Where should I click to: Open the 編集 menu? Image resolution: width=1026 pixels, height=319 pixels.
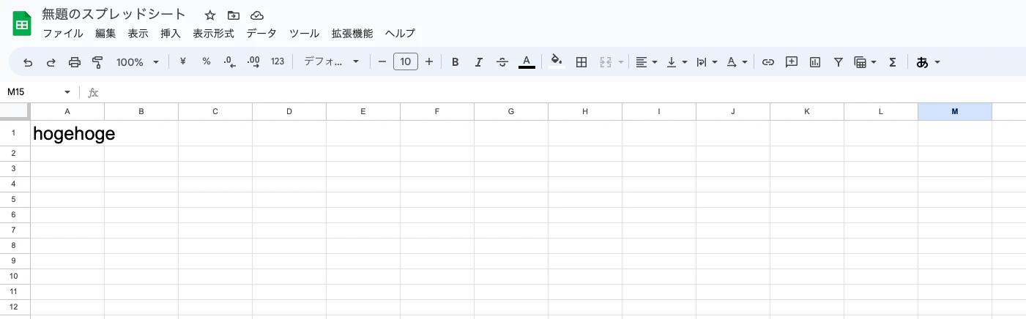105,34
